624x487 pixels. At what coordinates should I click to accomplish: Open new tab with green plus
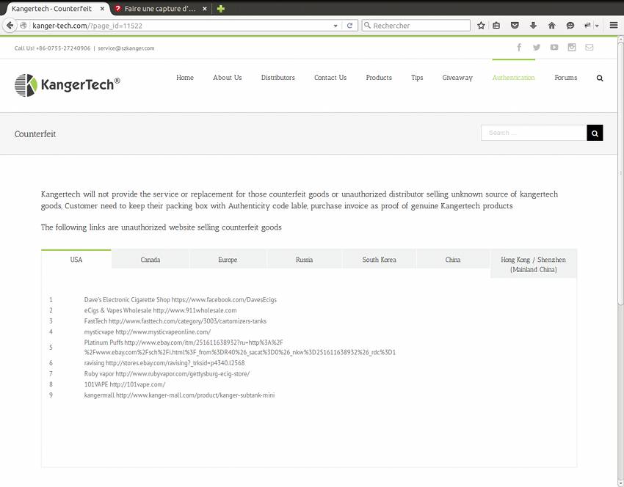221,8
